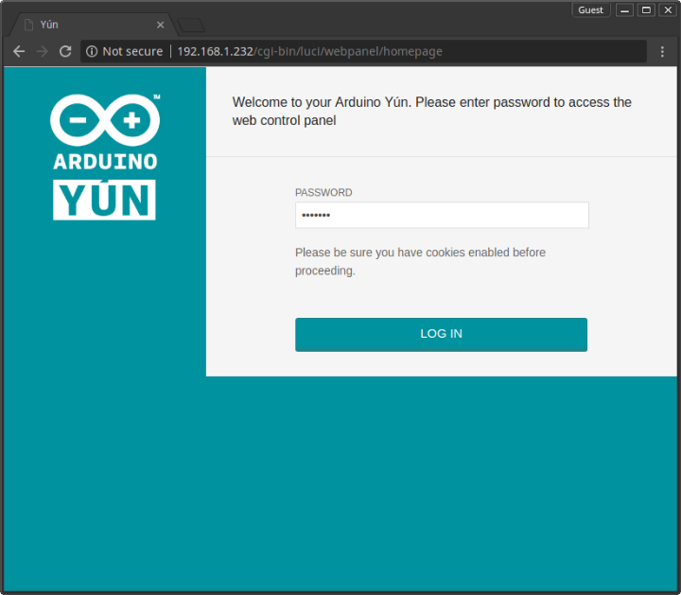Open the Chrome three-dot menu

(x=662, y=51)
